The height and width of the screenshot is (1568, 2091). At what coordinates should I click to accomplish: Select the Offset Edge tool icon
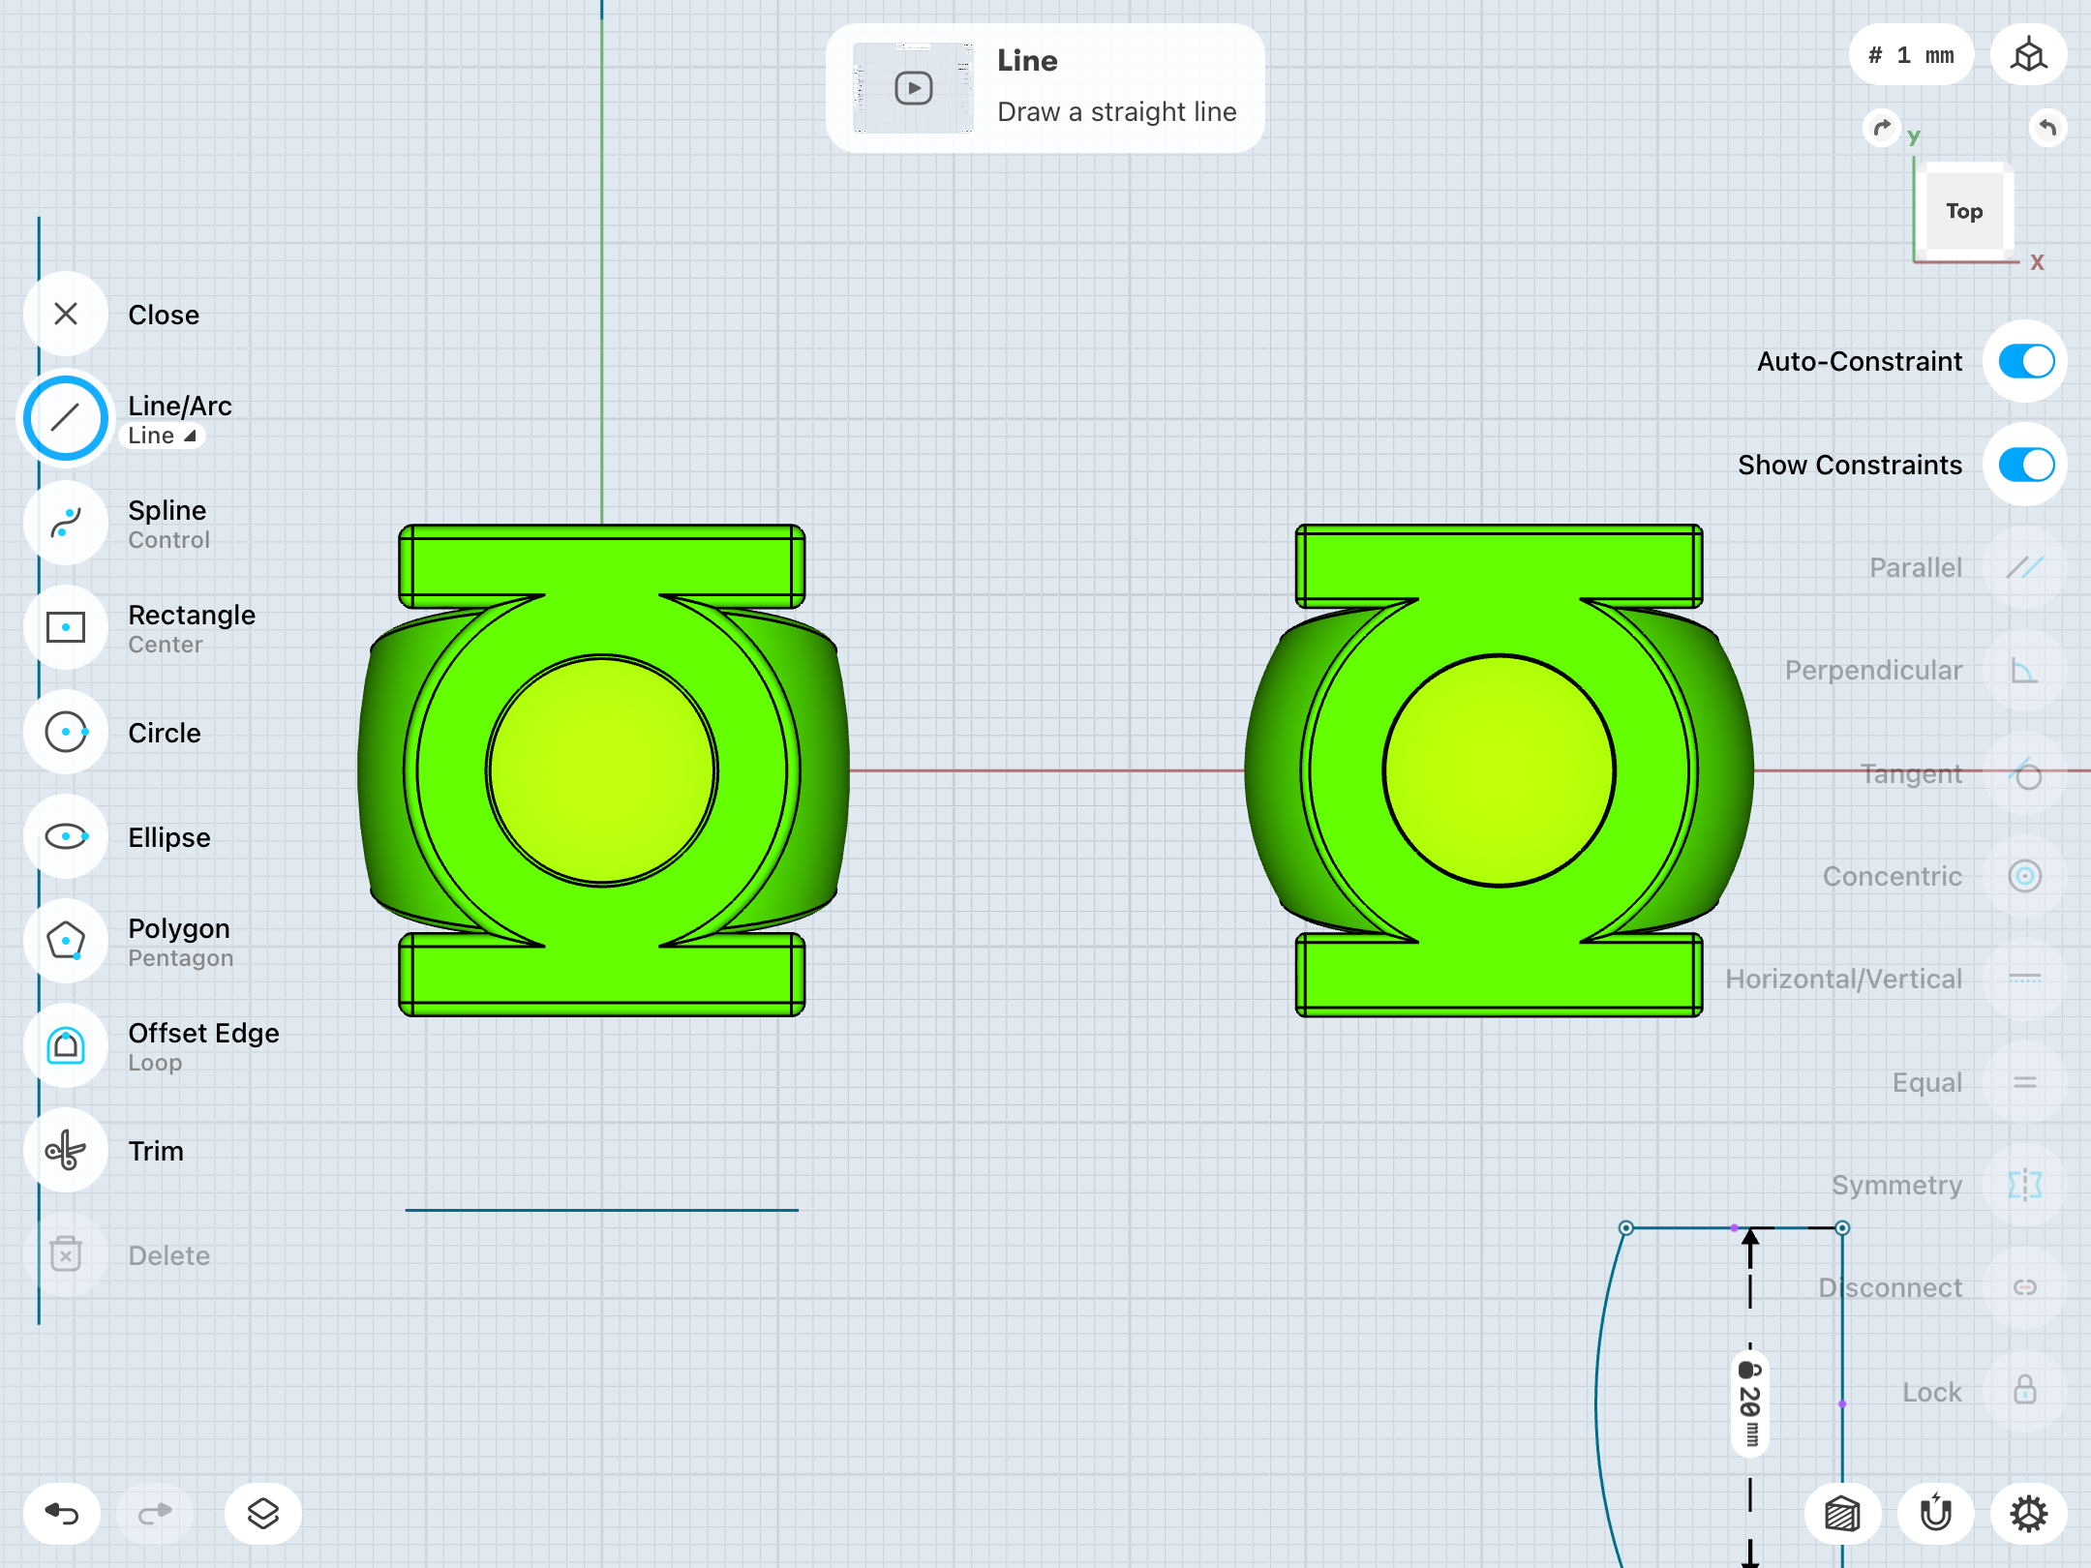66,1045
